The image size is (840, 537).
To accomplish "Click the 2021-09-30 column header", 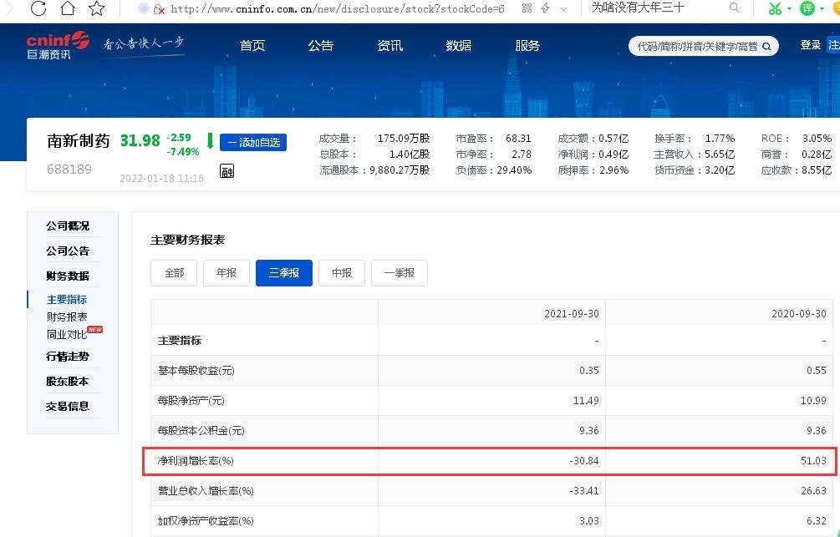I will click(x=572, y=314).
